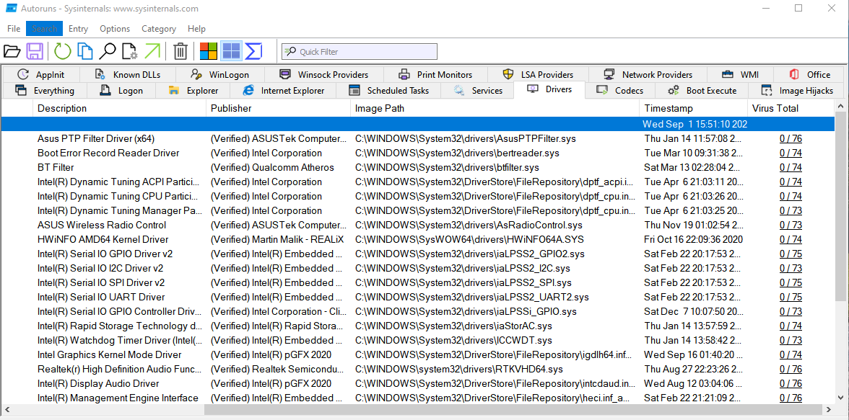Switch to the Network Providers tab
The height and width of the screenshot is (420, 849).
648,75
